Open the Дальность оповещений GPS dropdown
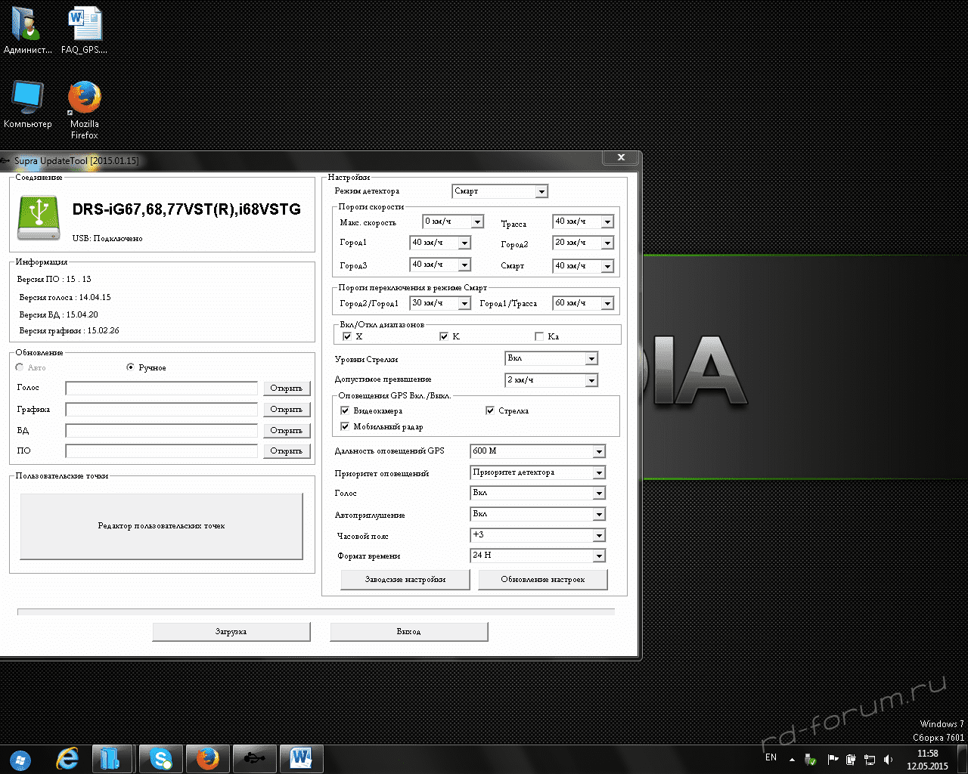This screenshot has width=968, height=774. [x=538, y=451]
